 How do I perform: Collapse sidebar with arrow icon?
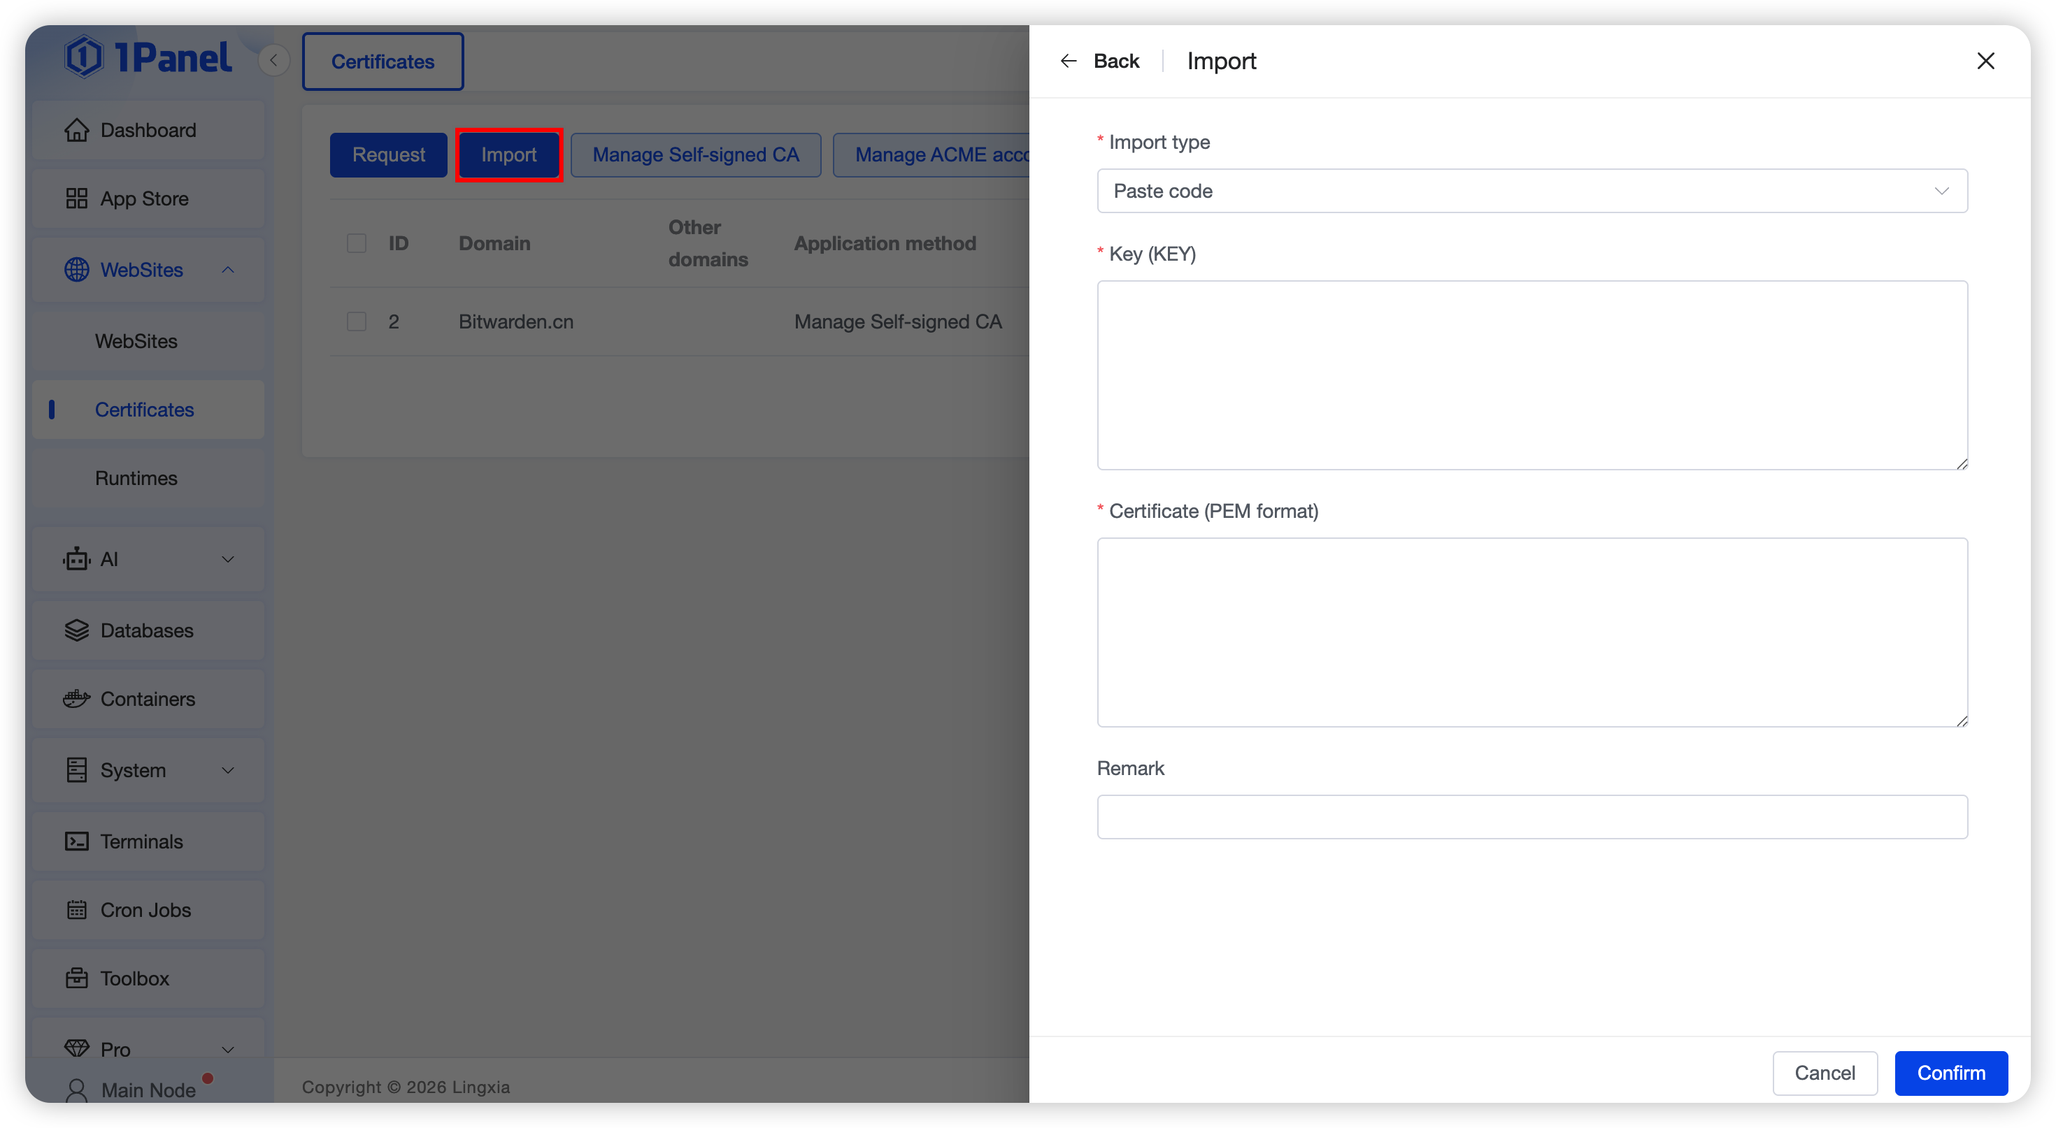pos(273,61)
